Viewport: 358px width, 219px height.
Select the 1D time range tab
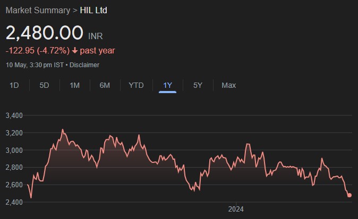tap(14, 85)
